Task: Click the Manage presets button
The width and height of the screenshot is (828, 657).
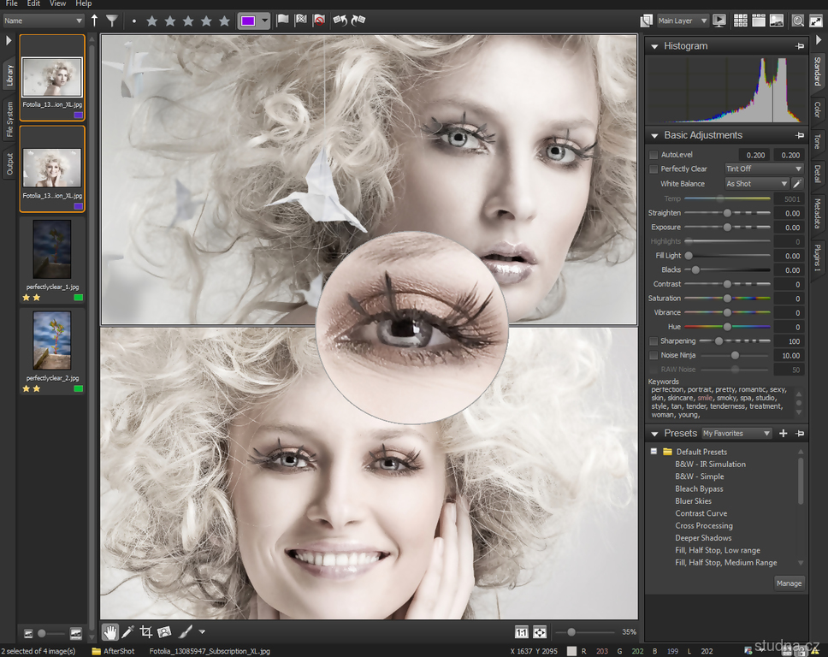Action: click(x=789, y=583)
